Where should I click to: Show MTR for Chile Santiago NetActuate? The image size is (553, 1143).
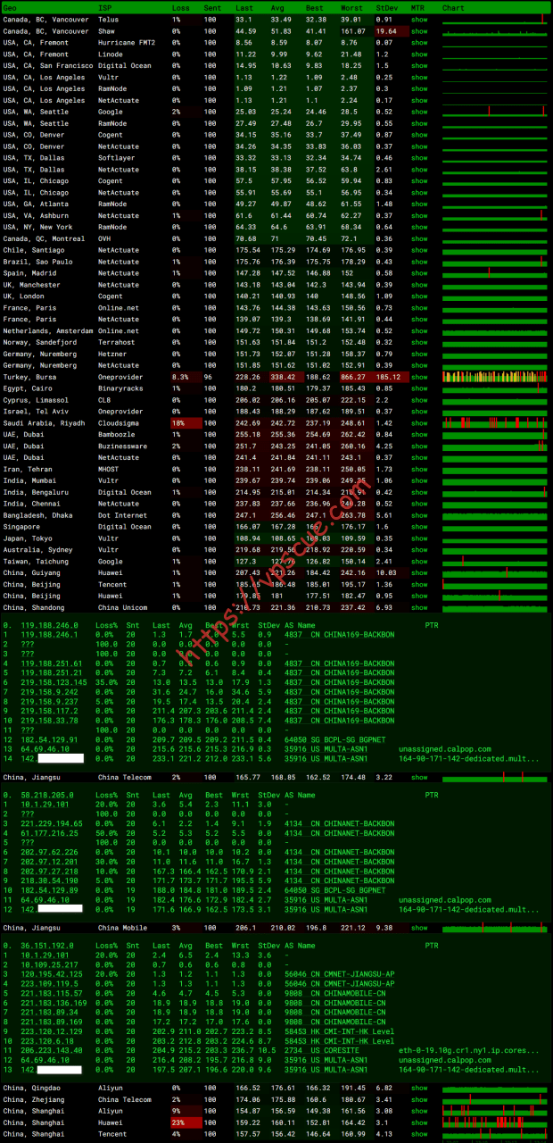point(419,250)
